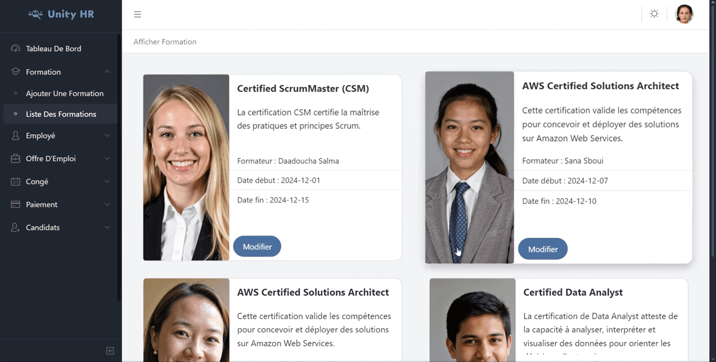Click the Offre D'Emploi briefcase icon
Viewport: 716px width, 362px height.
click(x=15, y=158)
